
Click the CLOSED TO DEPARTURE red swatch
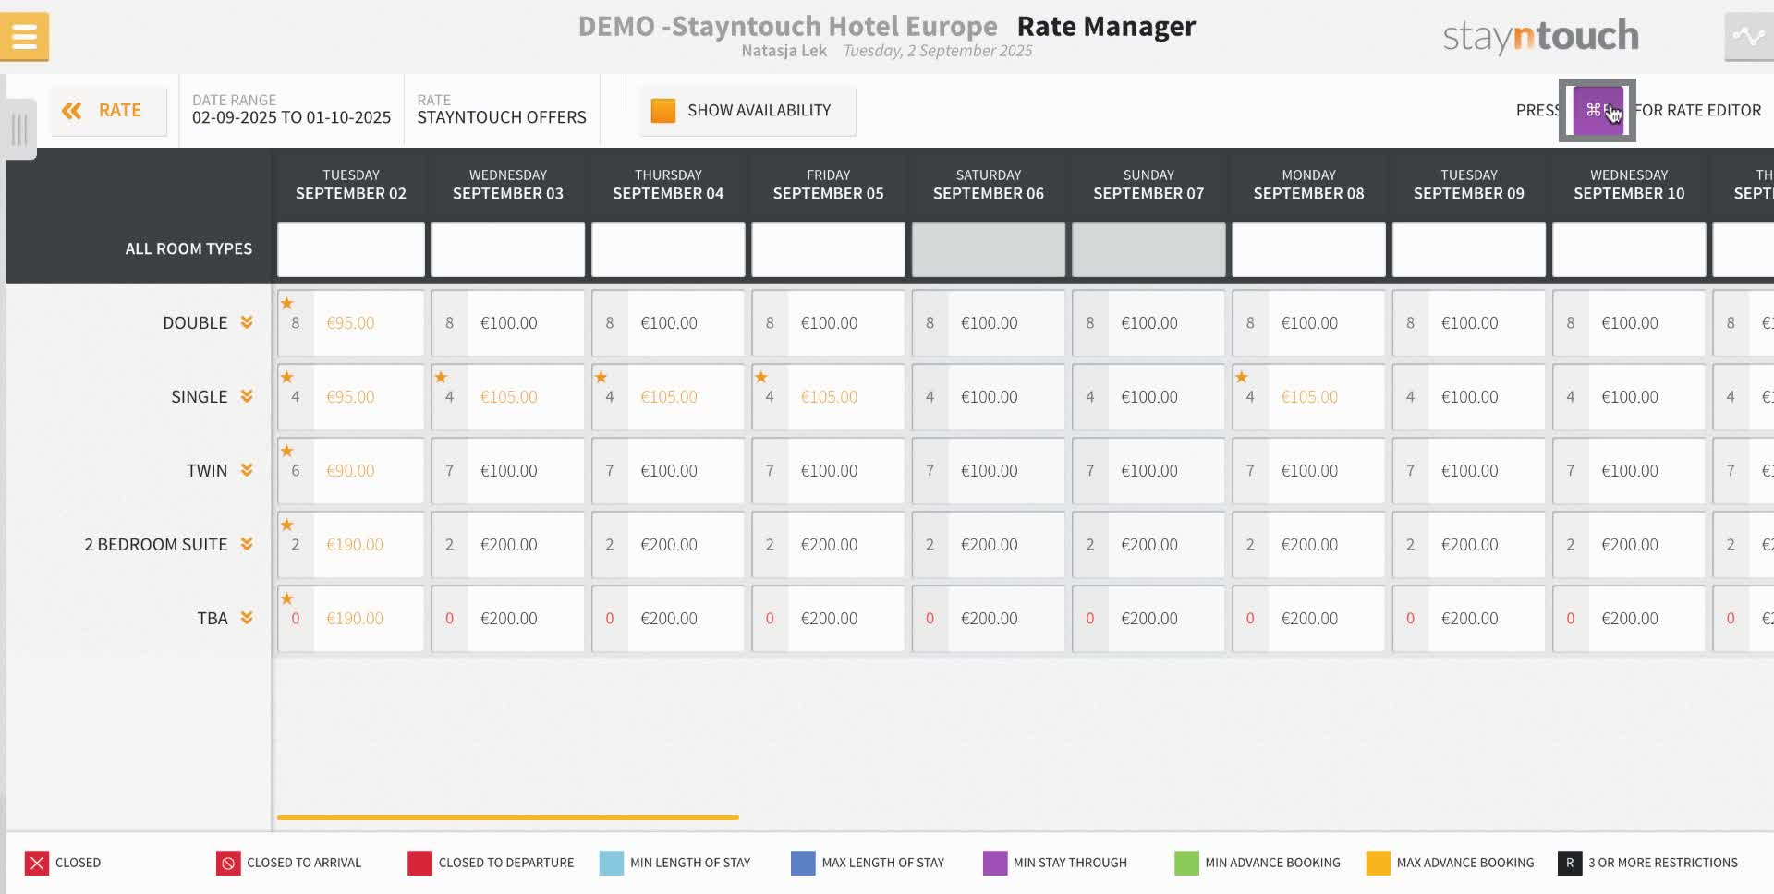[419, 863]
